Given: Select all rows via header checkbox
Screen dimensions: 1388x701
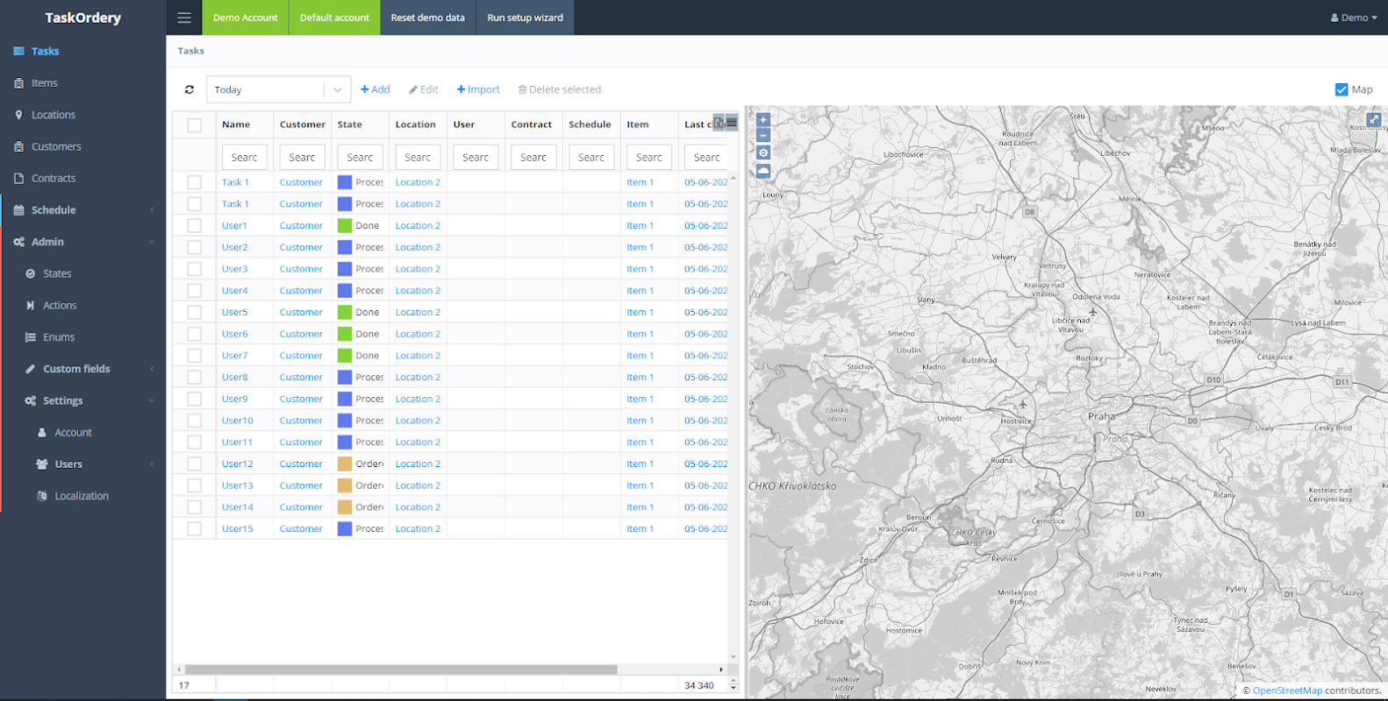Looking at the screenshot, I should coord(195,125).
